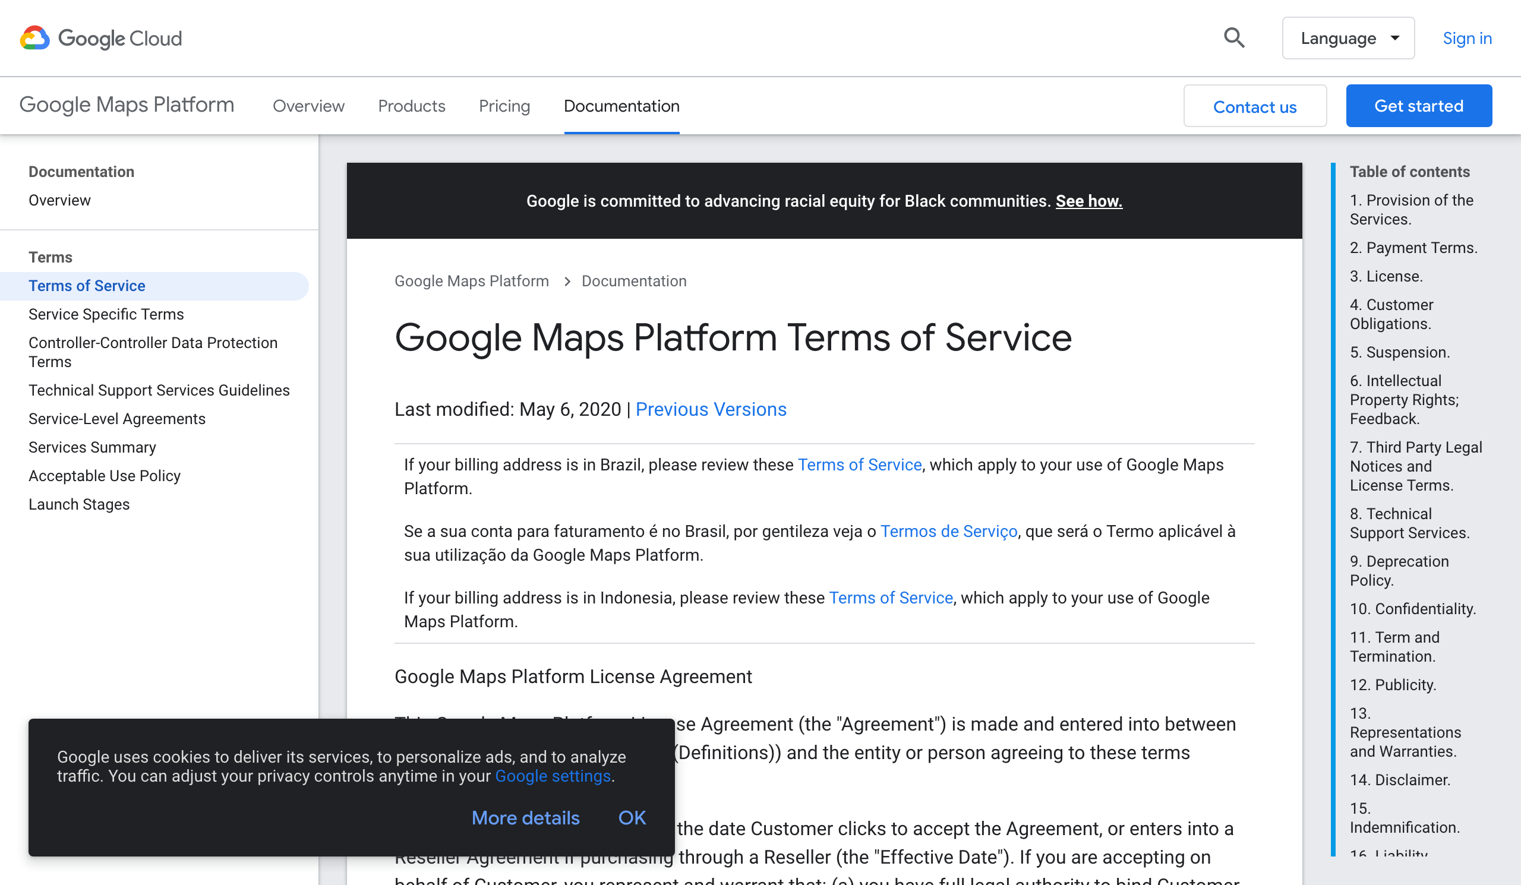Select the Documentation tab
Image resolution: width=1521 pixels, height=885 pixels.
point(621,106)
